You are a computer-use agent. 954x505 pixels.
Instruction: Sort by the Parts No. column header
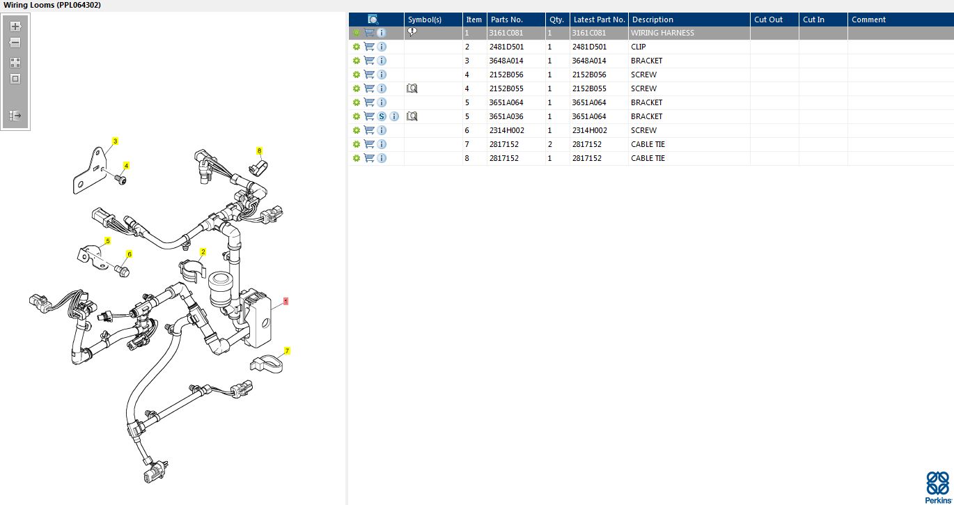(x=506, y=20)
